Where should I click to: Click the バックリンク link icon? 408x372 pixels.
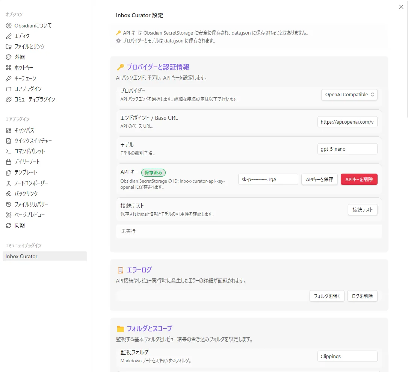click(x=9, y=194)
